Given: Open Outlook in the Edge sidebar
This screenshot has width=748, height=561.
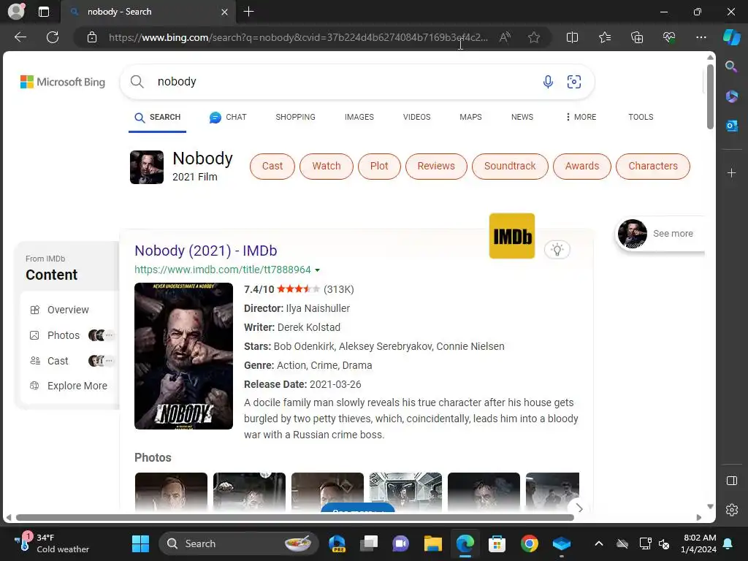Looking at the screenshot, I should point(731,126).
